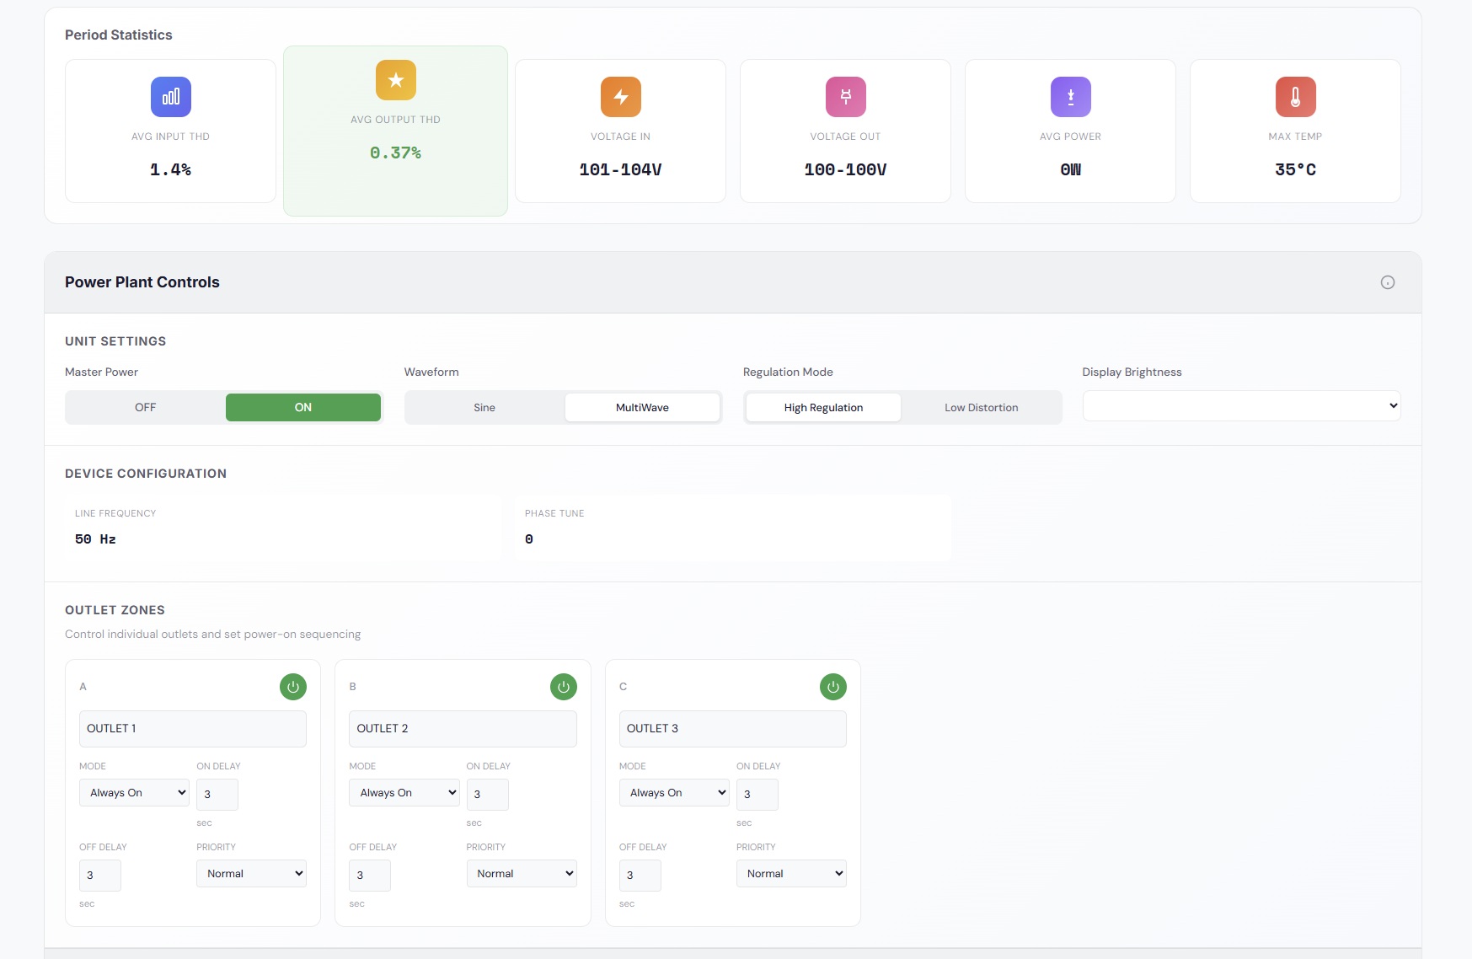Open Mode dropdown for Outlet 1
This screenshot has height=959, width=1472.
pyautogui.click(x=134, y=793)
